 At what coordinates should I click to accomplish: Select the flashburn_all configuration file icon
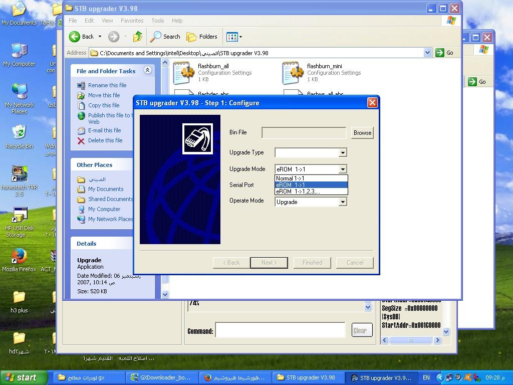pyautogui.click(x=184, y=73)
